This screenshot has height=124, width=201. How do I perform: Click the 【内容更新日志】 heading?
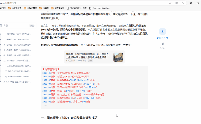(x=51, y=70)
